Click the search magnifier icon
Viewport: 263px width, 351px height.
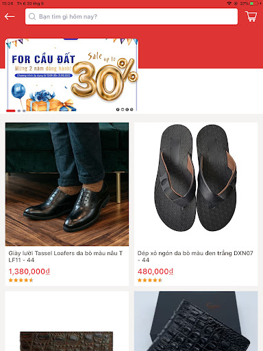[32, 16]
